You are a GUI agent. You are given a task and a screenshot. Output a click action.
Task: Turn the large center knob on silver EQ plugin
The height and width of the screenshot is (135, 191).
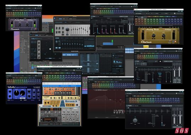tap(67, 29)
